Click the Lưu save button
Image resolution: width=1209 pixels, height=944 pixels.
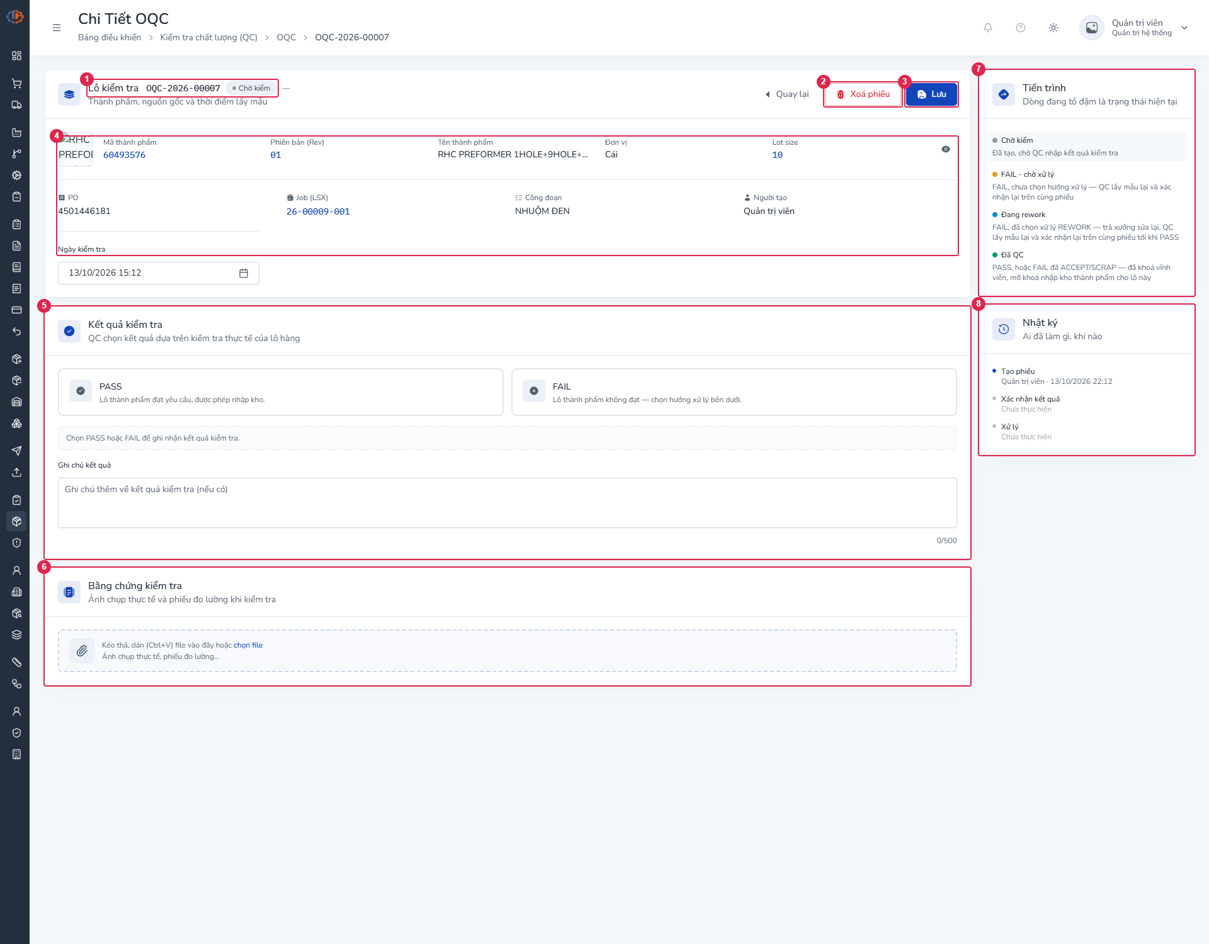point(931,94)
